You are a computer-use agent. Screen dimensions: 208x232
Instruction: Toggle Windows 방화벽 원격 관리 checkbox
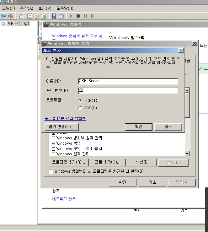point(54,138)
